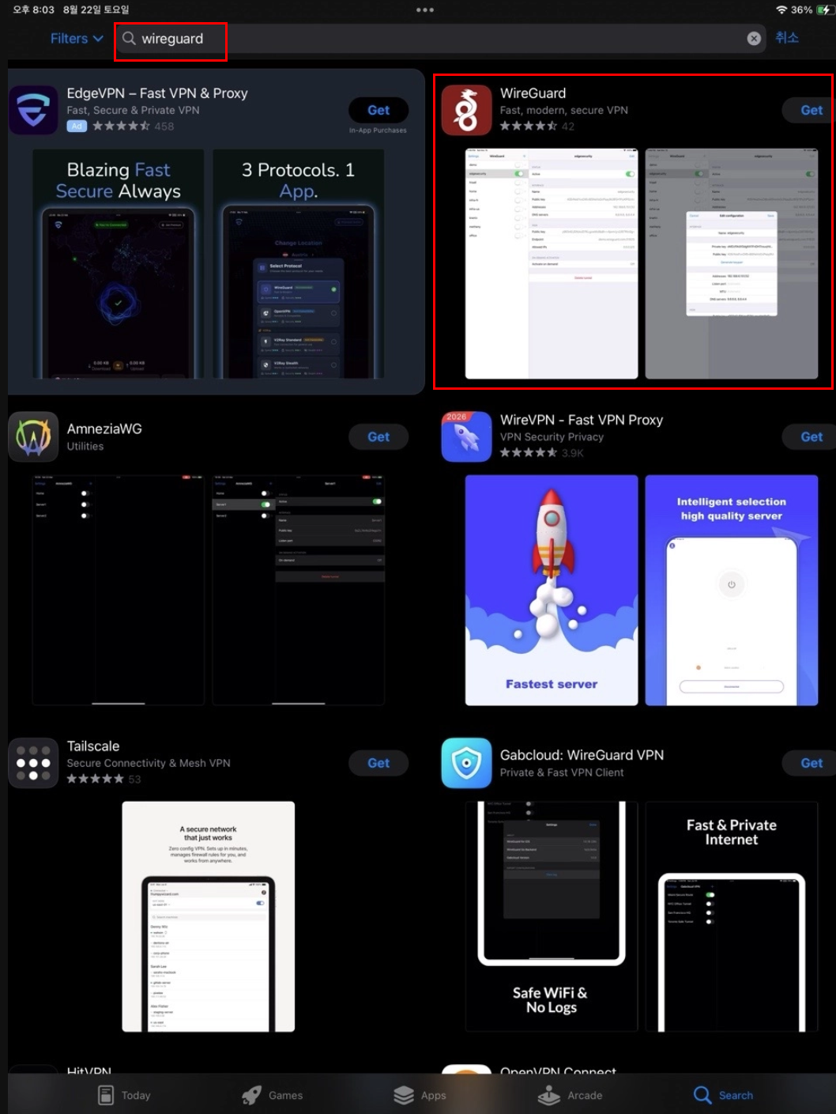Open the AmneziaWG app icon
The height and width of the screenshot is (1114, 836).
(x=33, y=436)
